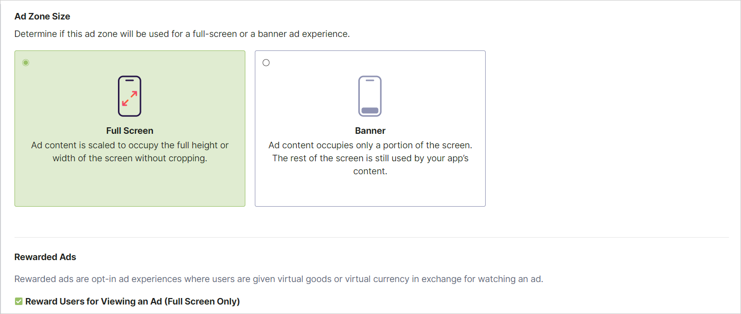741x314 pixels.
Task: Click the Rewarded Ads heading
Action: [x=45, y=257]
